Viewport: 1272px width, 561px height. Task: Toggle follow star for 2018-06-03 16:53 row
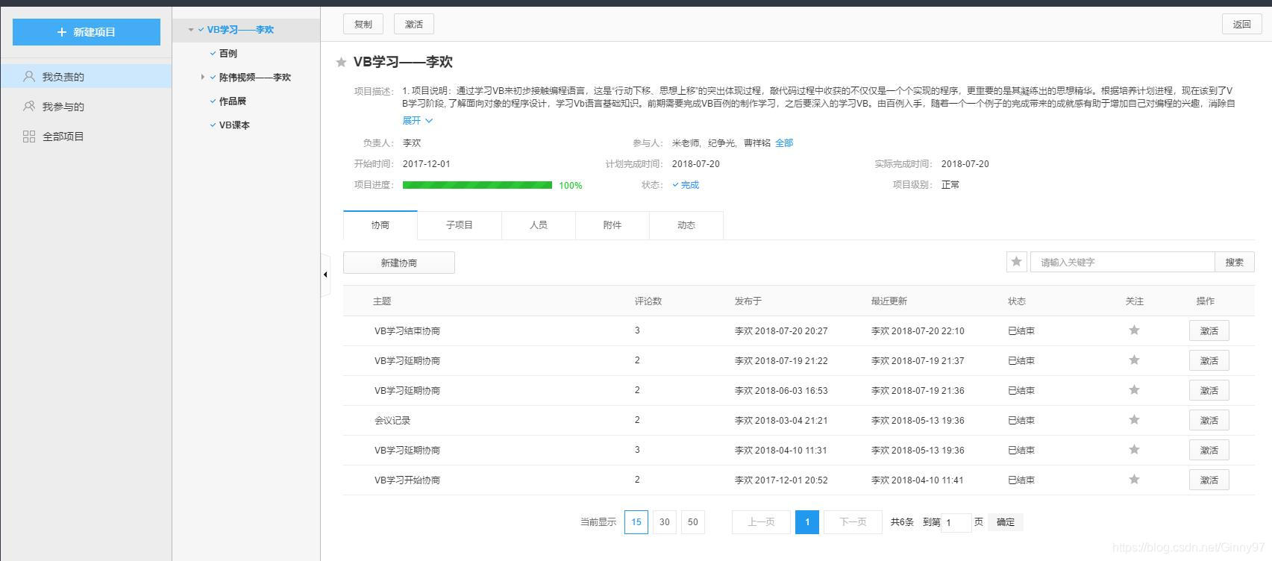[1134, 390]
